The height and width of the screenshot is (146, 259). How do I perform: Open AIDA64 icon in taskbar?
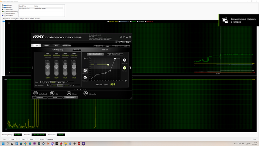(x=79, y=143)
